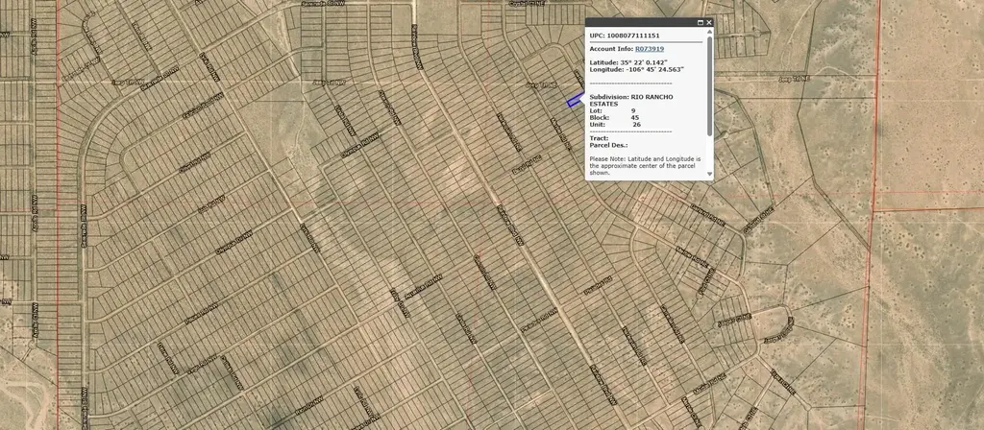Open account info link R073919
The width and height of the screenshot is (984, 430).
(650, 49)
